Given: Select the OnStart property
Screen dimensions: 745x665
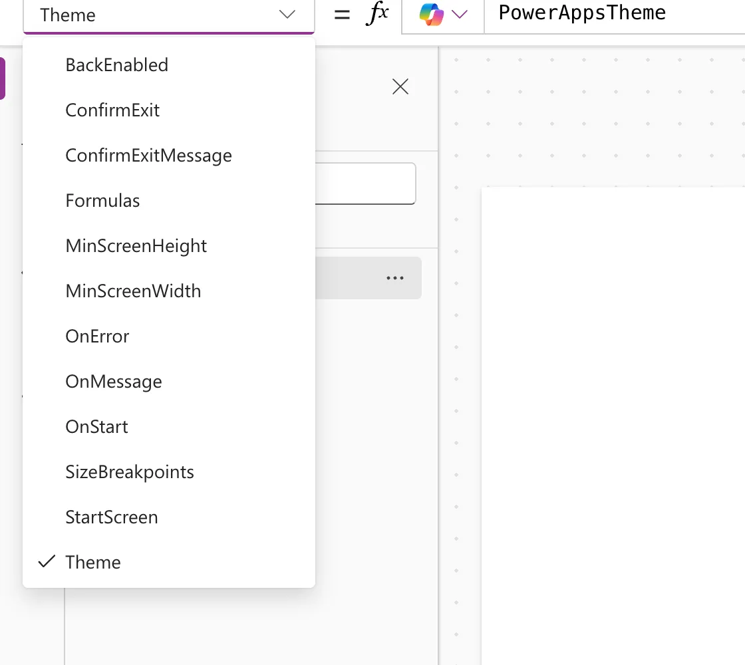Looking at the screenshot, I should coord(169,426).
